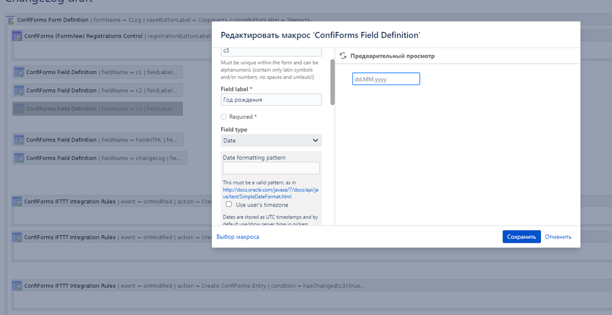Click ConfiForms Form Definition macro icon
612x315 pixels.
pyautogui.click(x=11, y=20)
